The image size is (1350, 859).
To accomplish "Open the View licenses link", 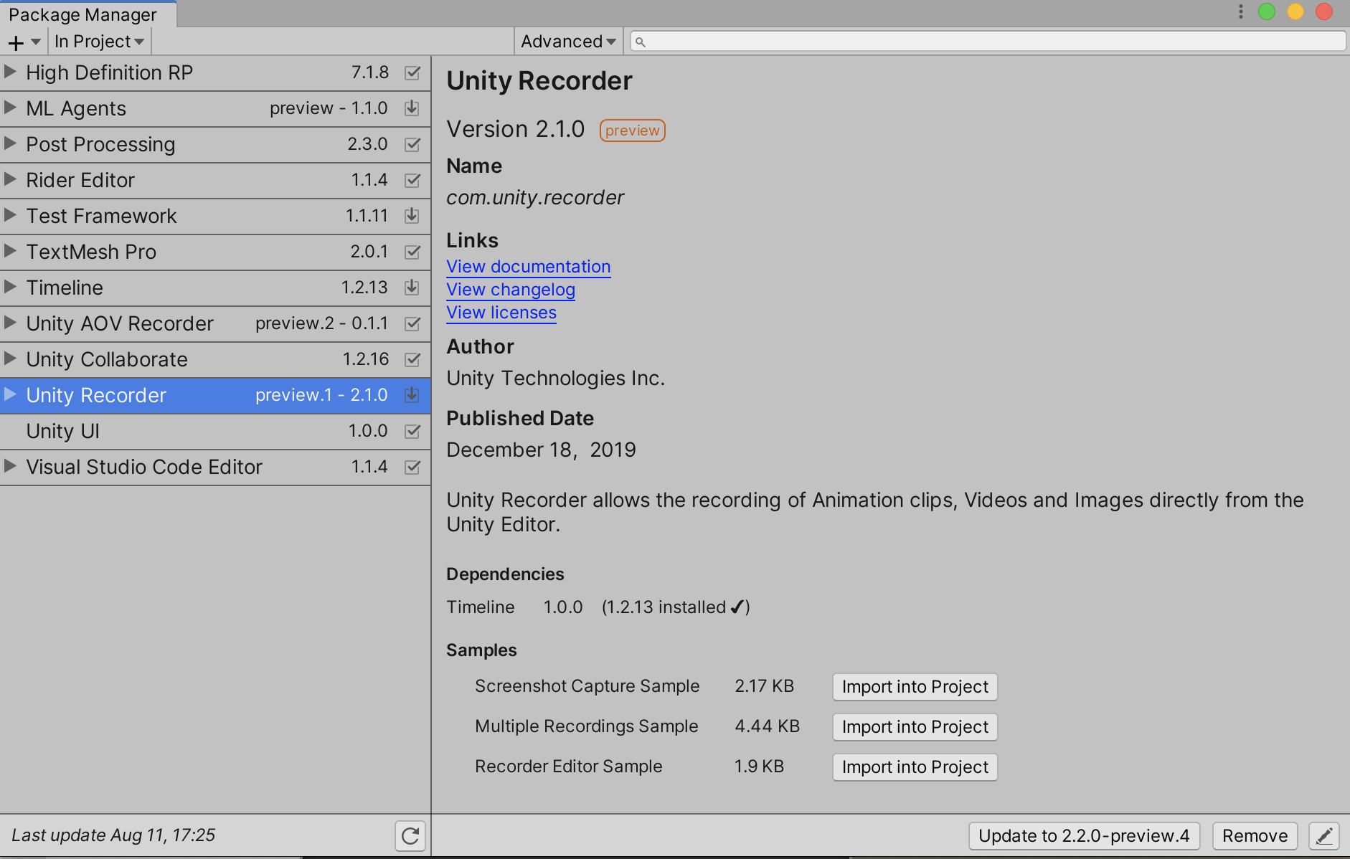I will pyautogui.click(x=501, y=313).
